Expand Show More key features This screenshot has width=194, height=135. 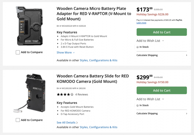click(x=66, y=52)
